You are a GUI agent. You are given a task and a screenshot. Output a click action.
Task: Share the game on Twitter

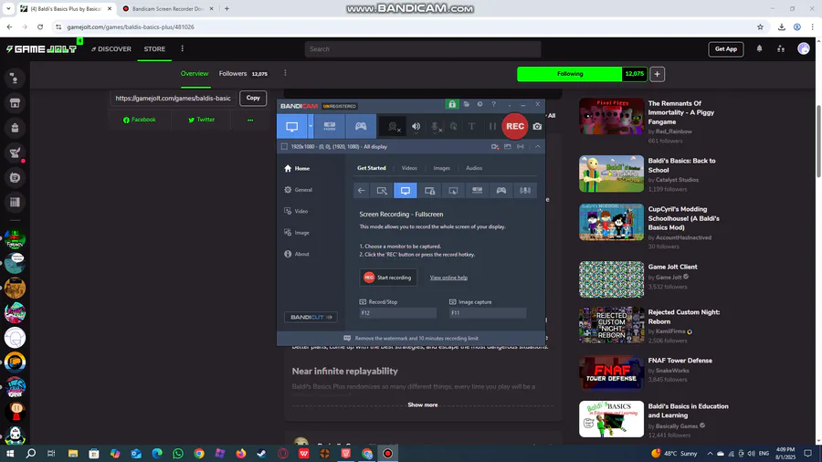tap(201, 120)
